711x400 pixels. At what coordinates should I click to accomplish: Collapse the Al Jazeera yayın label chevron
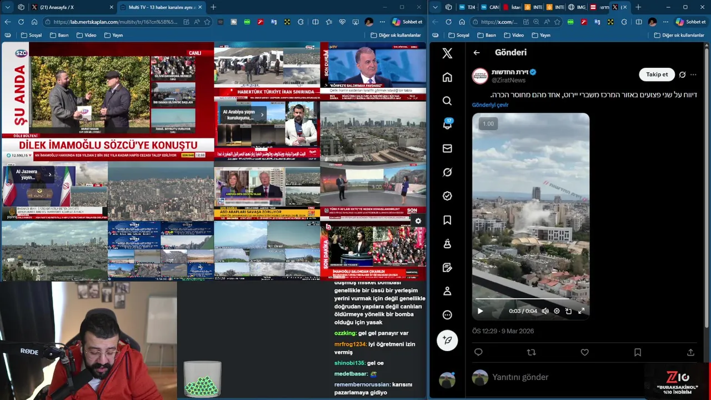(x=49, y=174)
